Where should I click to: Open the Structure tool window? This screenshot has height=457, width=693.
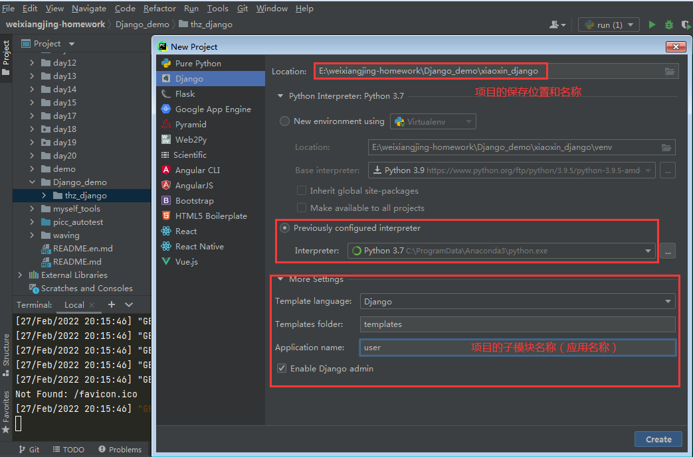(x=6, y=354)
